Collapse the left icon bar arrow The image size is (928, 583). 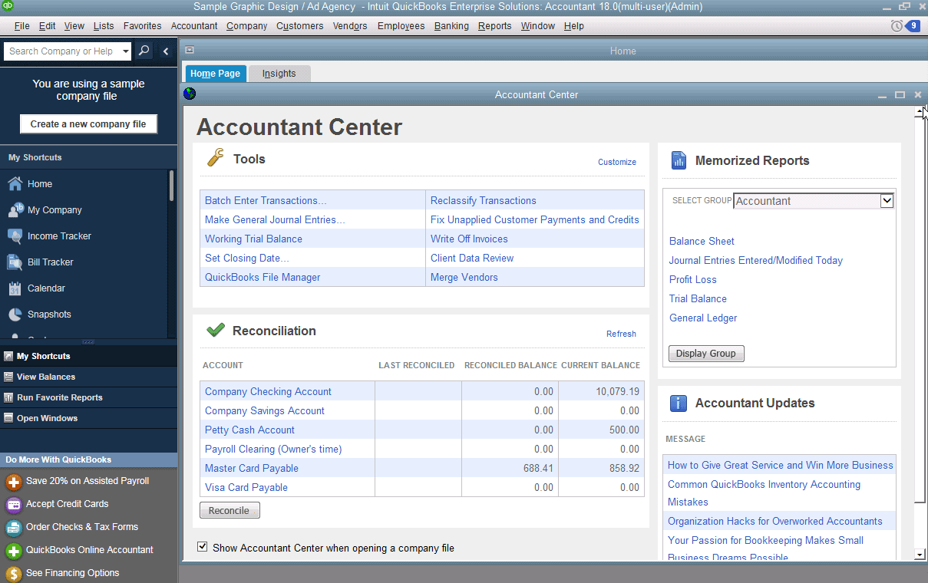point(166,51)
